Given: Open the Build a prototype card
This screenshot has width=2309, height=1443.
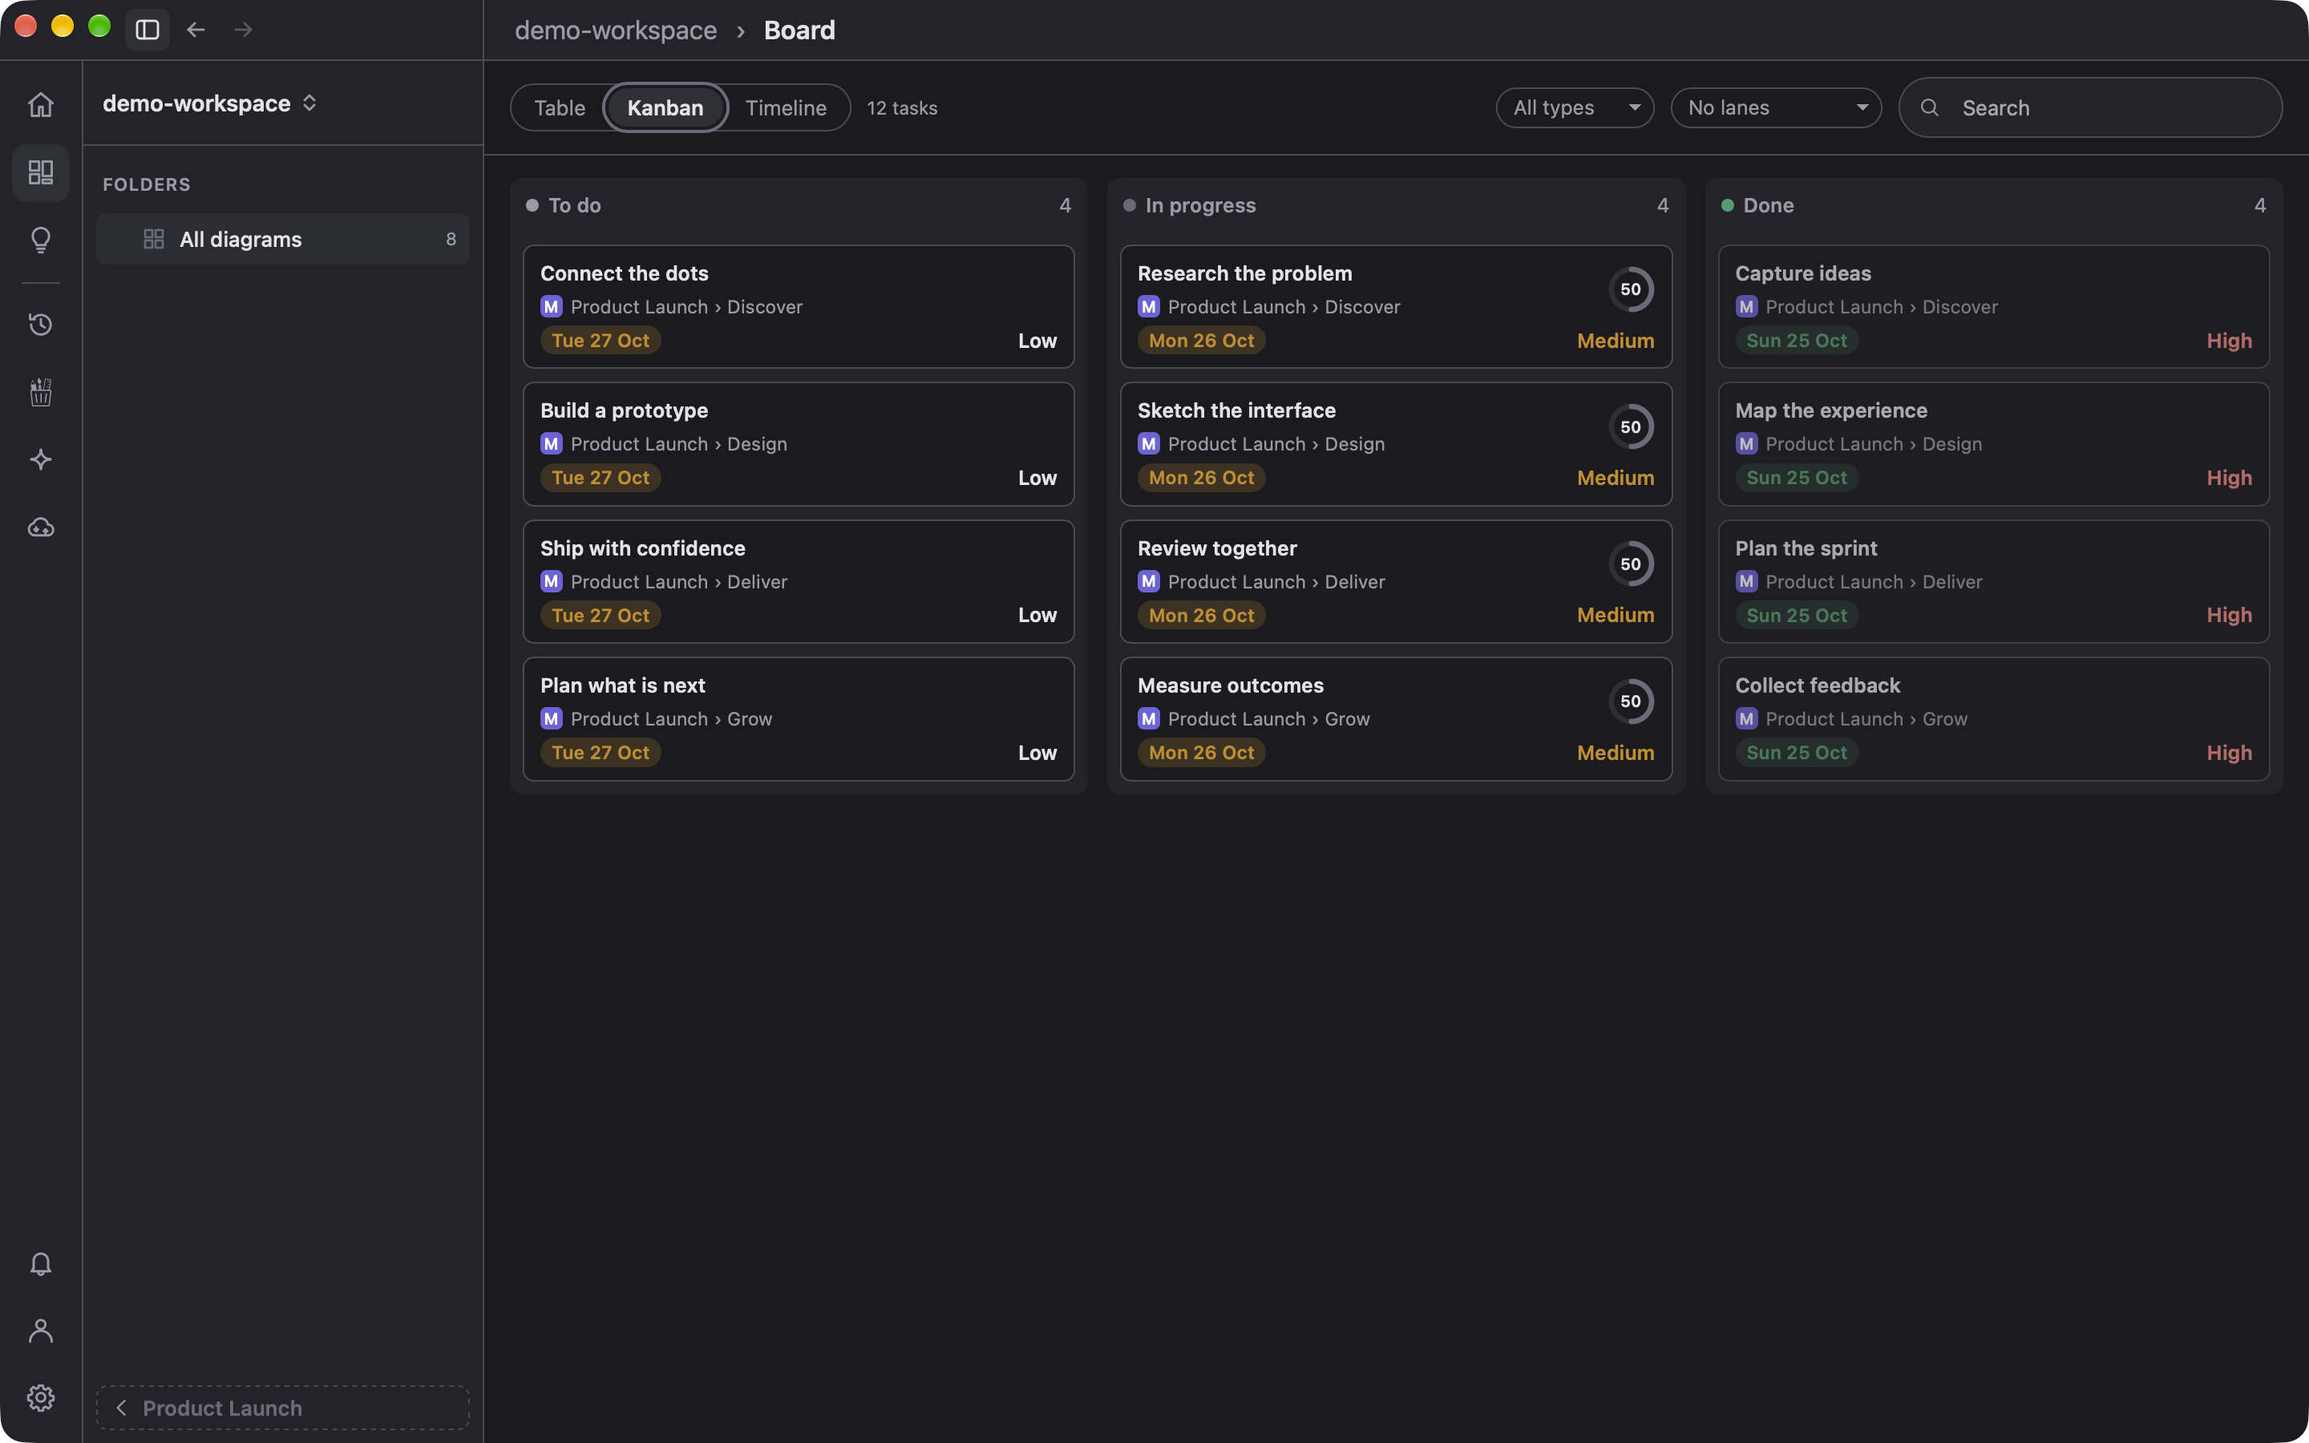Looking at the screenshot, I should (x=799, y=444).
